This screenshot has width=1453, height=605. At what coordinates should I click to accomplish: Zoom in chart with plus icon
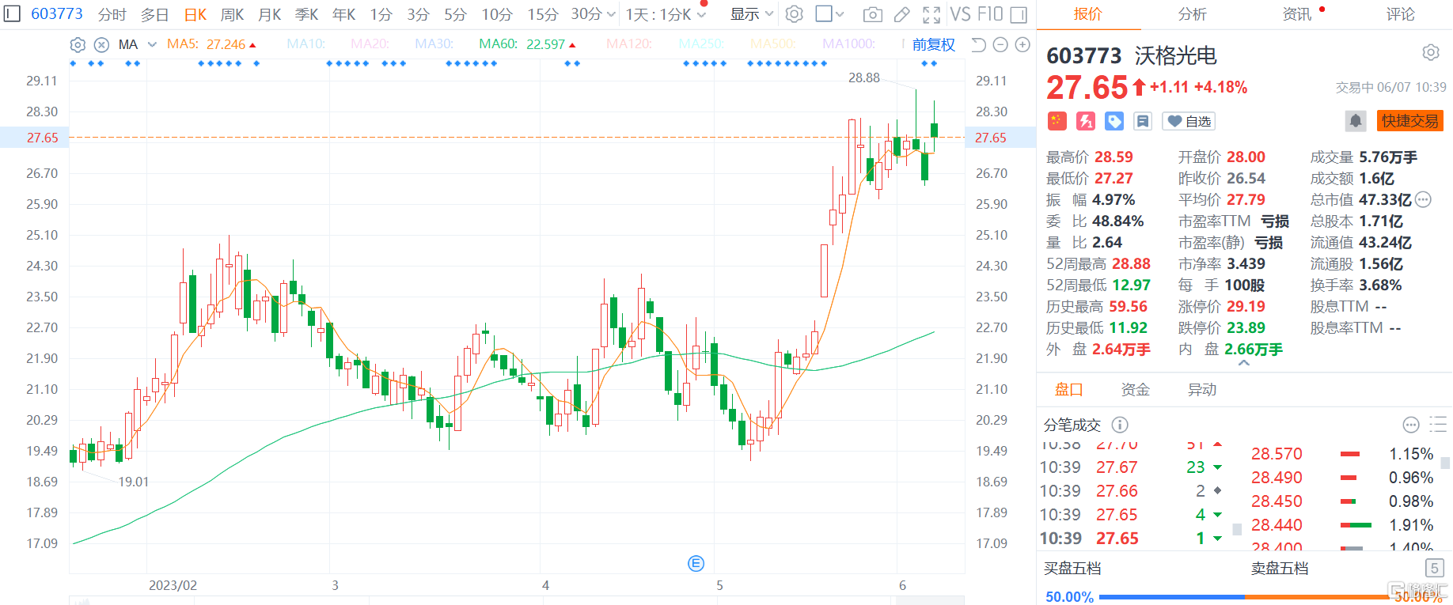pyautogui.click(x=1022, y=44)
